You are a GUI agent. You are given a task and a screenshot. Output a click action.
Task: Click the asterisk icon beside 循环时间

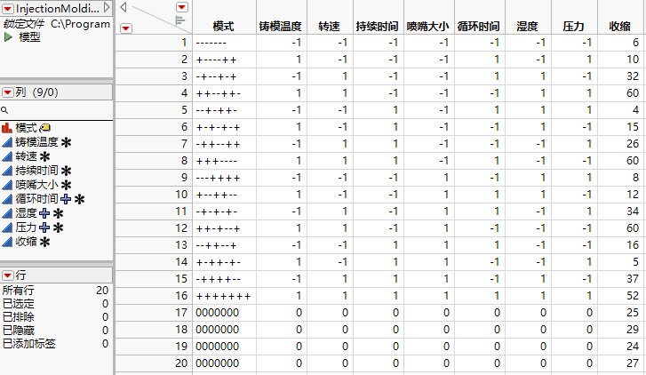[x=79, y=199]
